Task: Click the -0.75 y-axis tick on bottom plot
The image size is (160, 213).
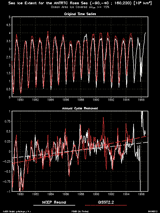Action: coord(7,182)
